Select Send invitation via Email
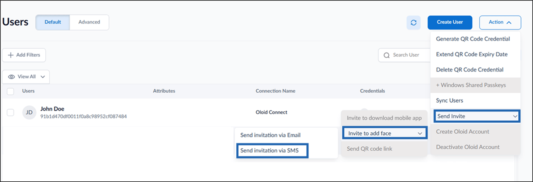 tap(286, 135)
